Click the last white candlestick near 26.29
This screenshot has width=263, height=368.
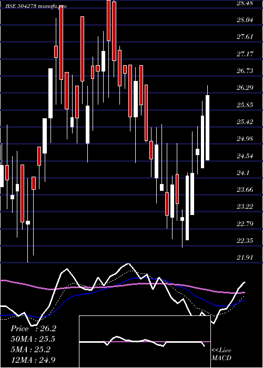pyautogui.click(x=208, y=128)
